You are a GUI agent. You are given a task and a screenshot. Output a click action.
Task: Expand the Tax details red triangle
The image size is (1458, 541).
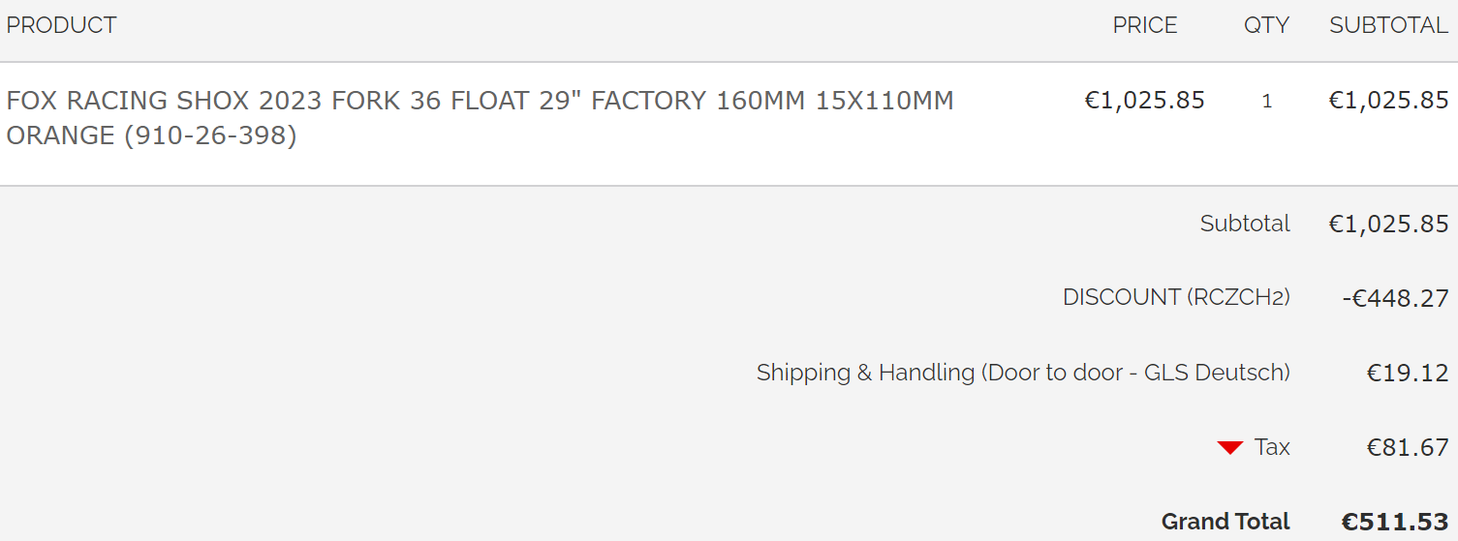click(x=1229, y=447)
